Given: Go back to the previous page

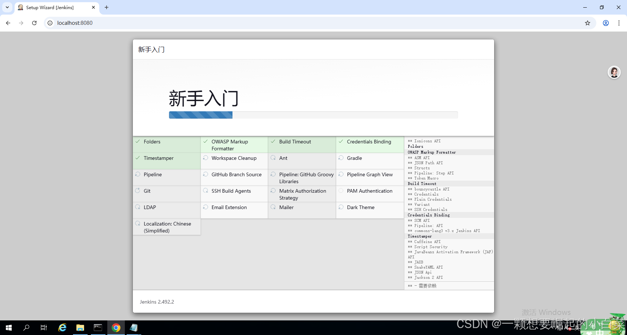Looking at the screenshot, I should tap(8, 23).
